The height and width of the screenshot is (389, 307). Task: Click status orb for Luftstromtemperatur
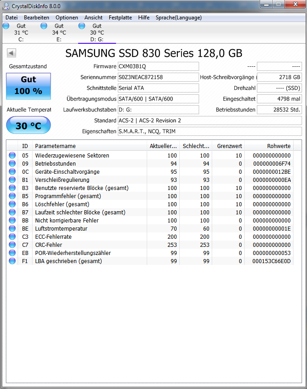click(x=12, y=228)
